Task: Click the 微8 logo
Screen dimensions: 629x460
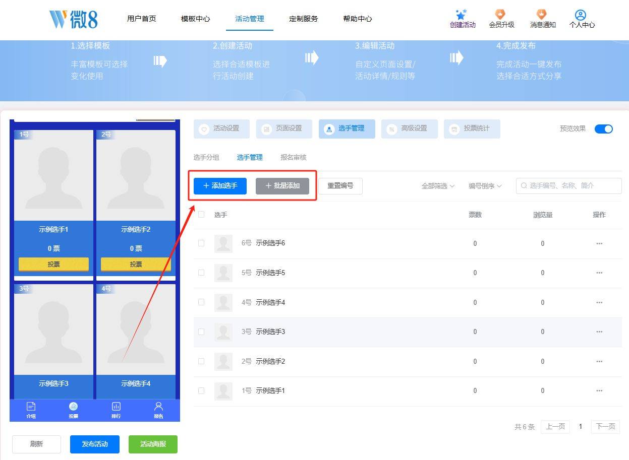Action: coord(73,19)
